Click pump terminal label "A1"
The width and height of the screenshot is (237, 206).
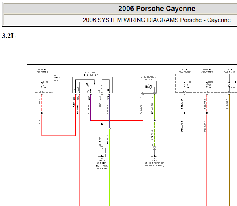(141, 96)
